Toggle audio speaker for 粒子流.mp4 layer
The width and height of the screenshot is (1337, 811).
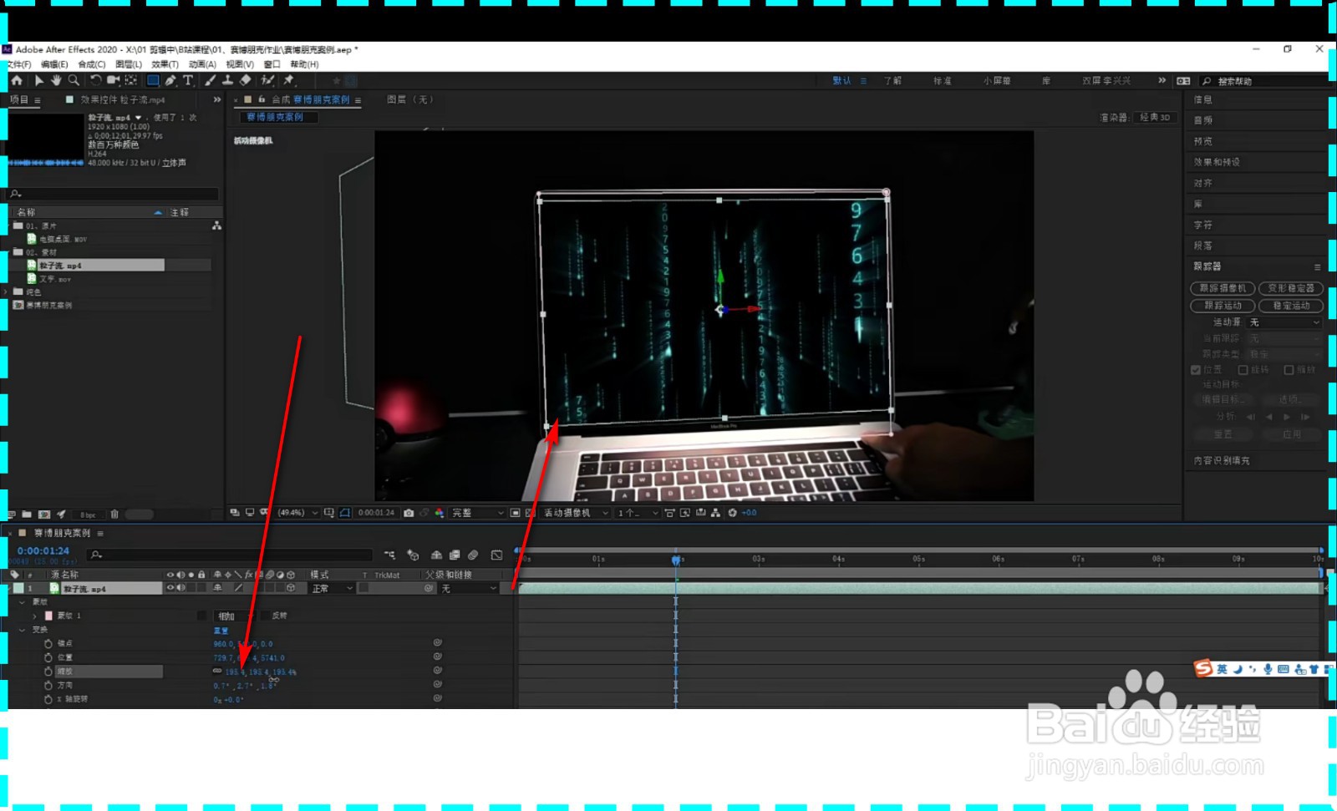click(x=180, y=588)
